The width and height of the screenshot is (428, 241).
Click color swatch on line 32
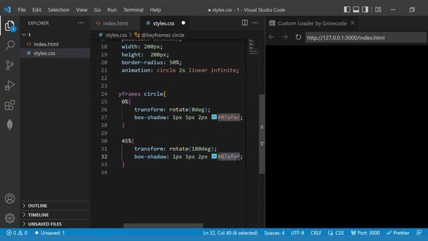(214, 156)
